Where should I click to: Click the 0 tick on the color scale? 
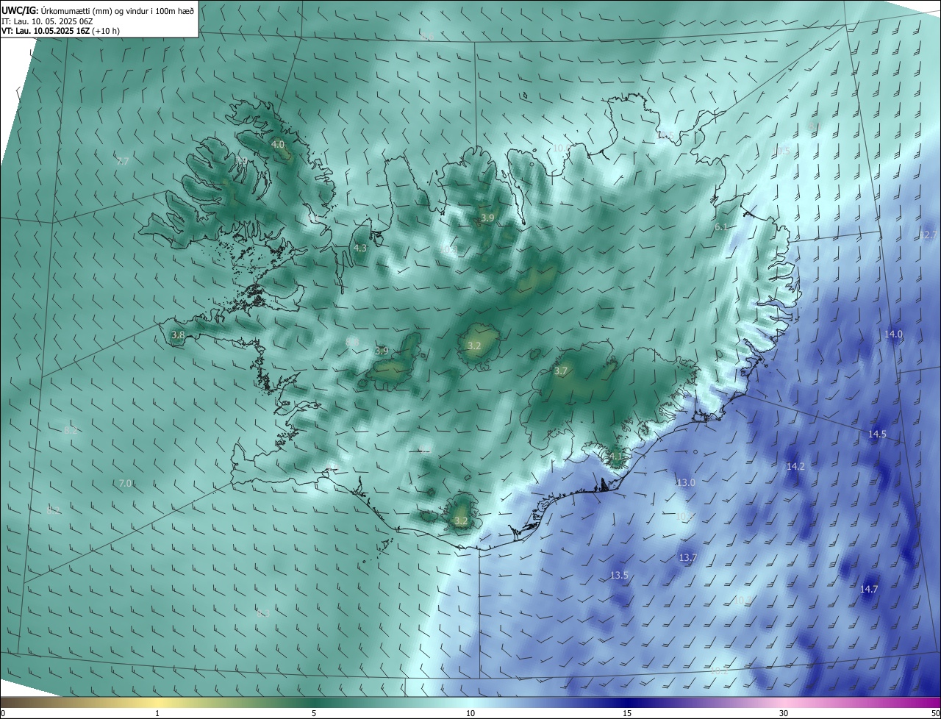[x=3, y=713]
